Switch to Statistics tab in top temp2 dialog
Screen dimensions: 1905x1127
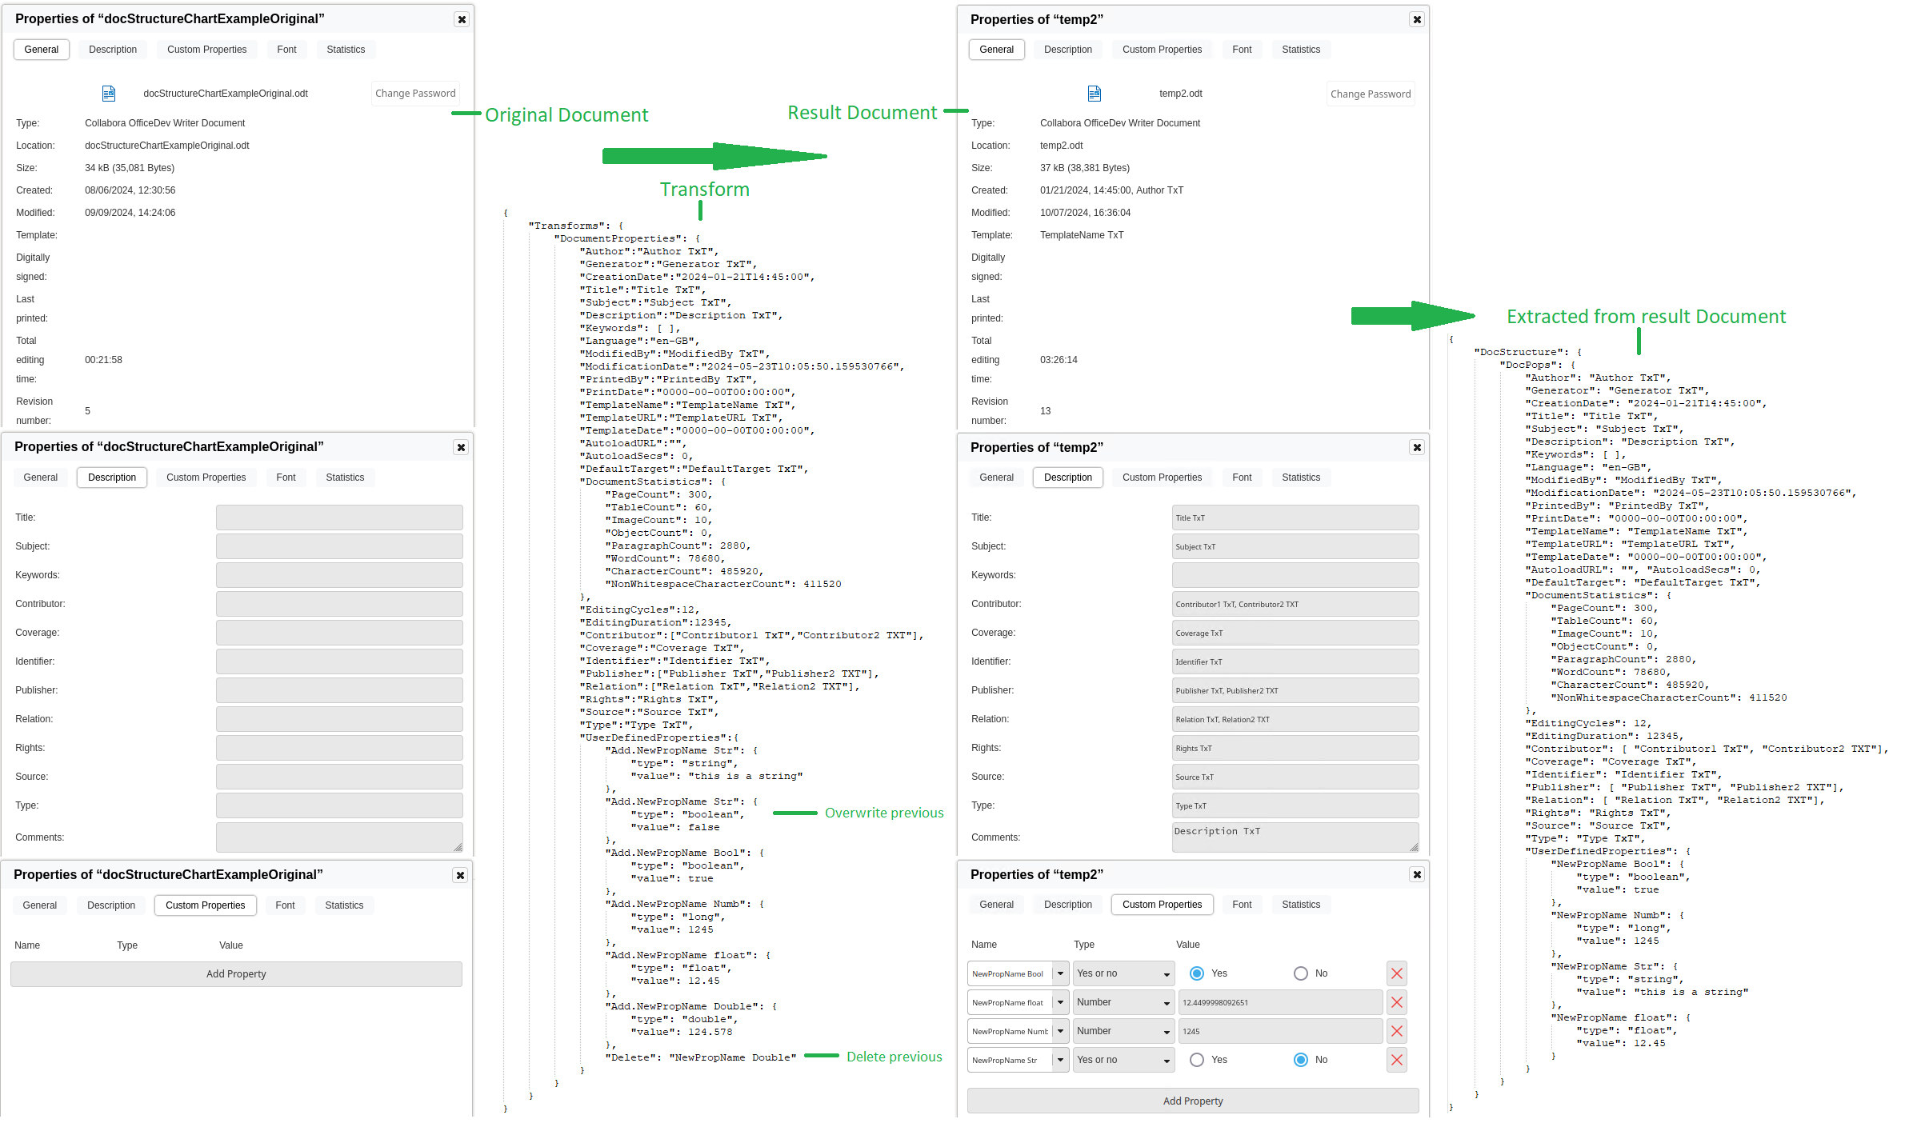(x=1301, y=50)
